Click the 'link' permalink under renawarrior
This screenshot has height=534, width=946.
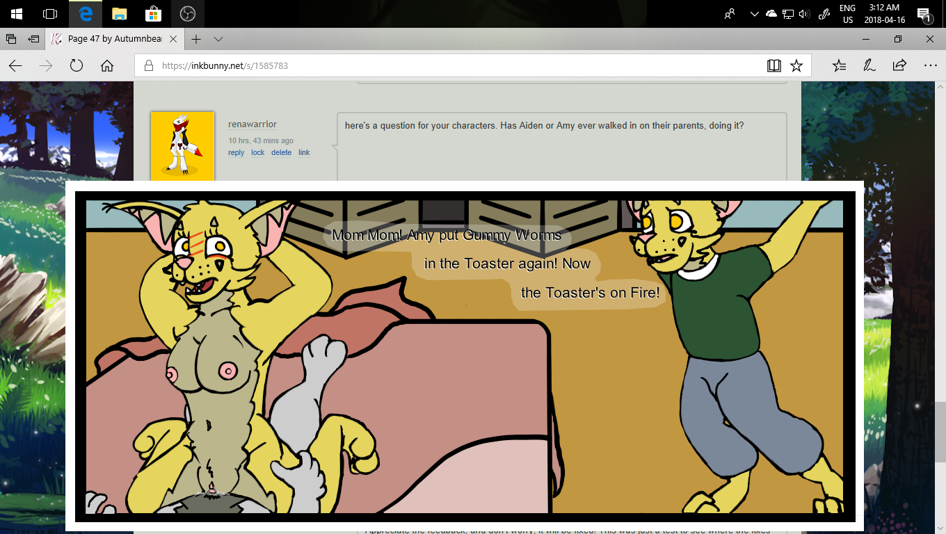tap(304, 153)
